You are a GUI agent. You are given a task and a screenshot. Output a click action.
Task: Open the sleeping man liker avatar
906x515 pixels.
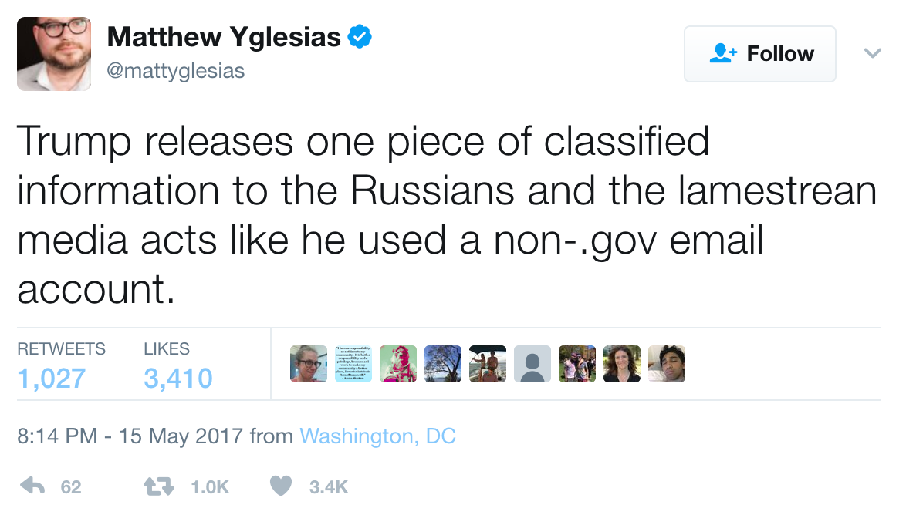(x=667, y=364)
